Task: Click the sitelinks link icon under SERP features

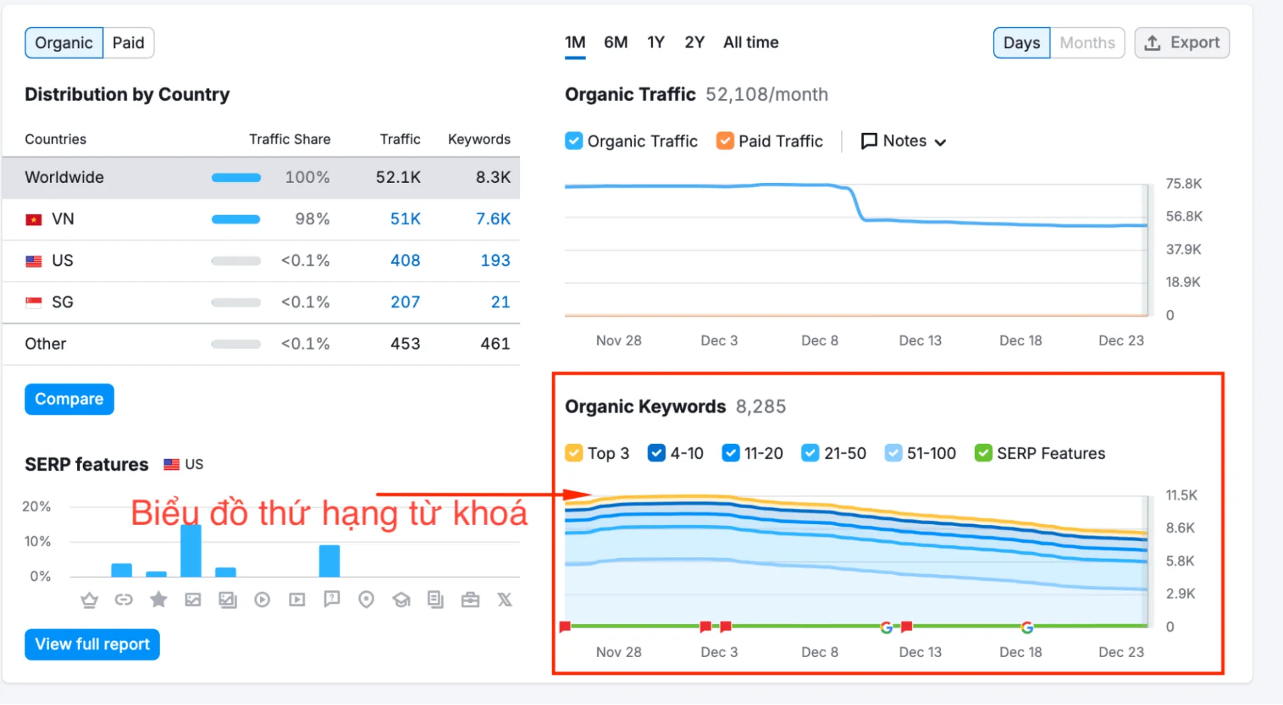Action: point(124,600)
